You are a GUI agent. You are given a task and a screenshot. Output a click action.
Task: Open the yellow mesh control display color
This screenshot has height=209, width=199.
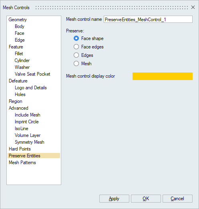163,76
